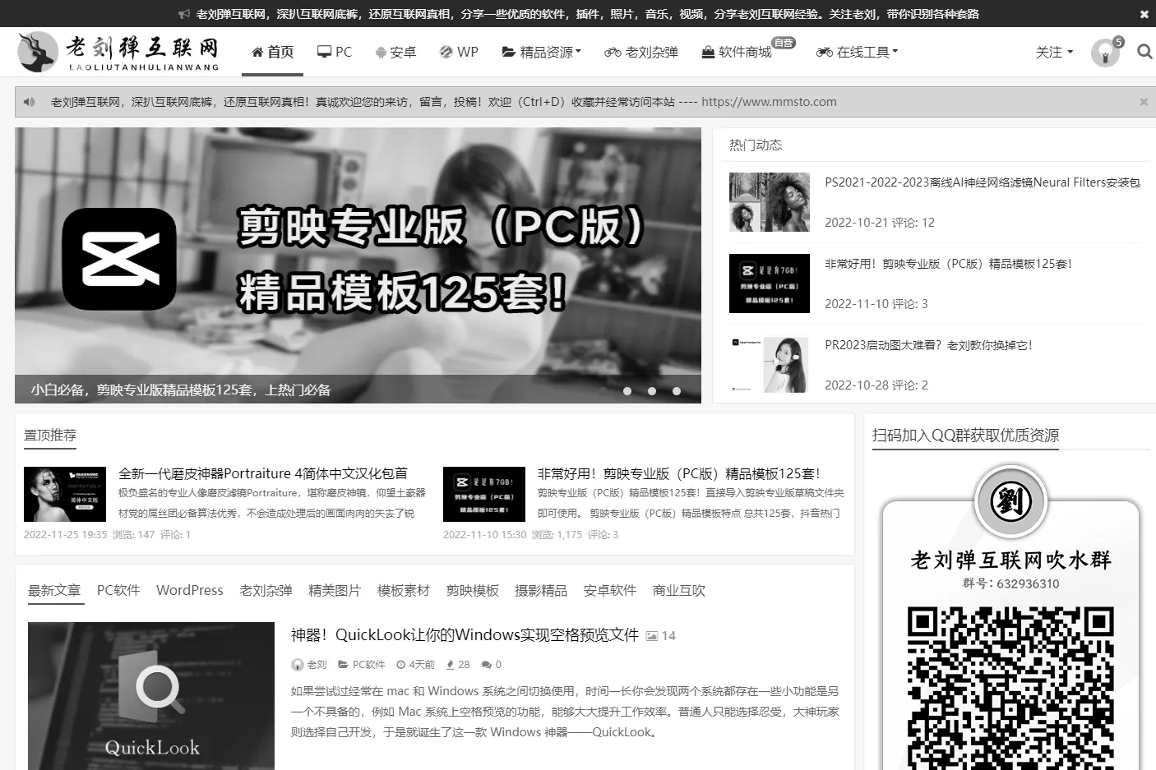This screenshot has width=1156, height=770.
Task: Select the 最新文章 tab
Action: click(x=54, y=590)
